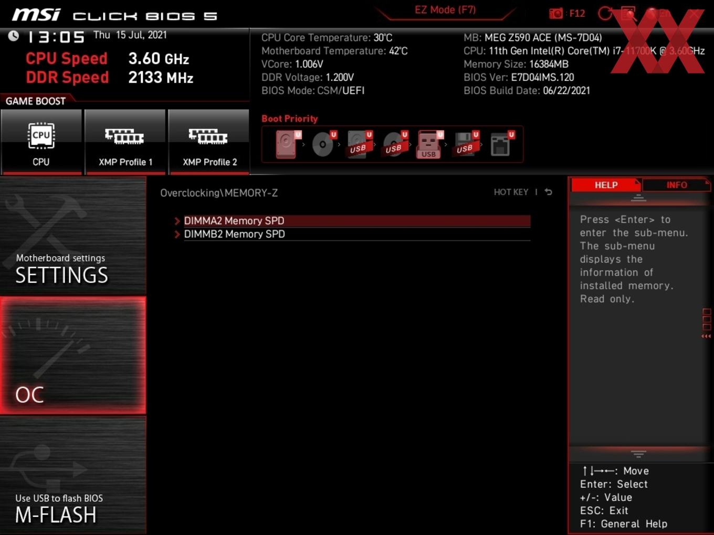
Task: Select the network boot device icon
Action: [x=502, y=144]
